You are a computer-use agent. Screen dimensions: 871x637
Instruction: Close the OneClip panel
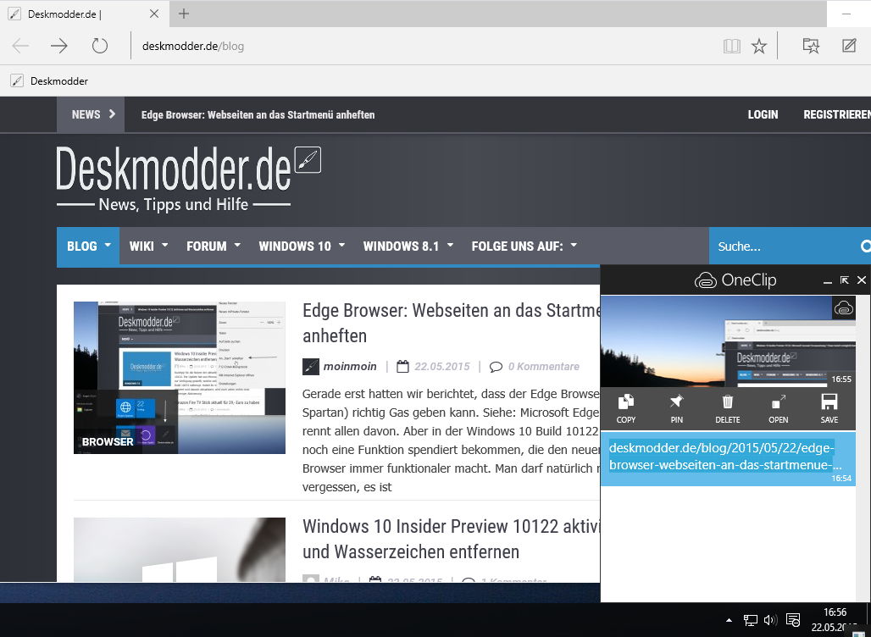(862, 280)
